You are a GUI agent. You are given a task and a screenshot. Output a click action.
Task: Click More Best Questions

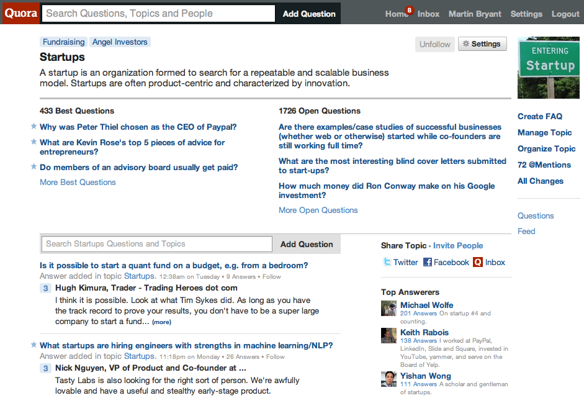click(78, 182)
